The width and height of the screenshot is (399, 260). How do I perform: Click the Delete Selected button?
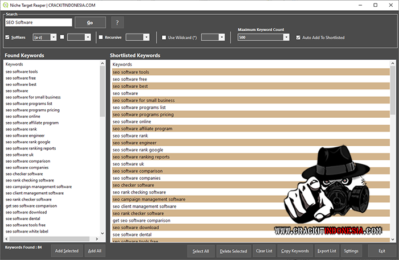point(233,251)
